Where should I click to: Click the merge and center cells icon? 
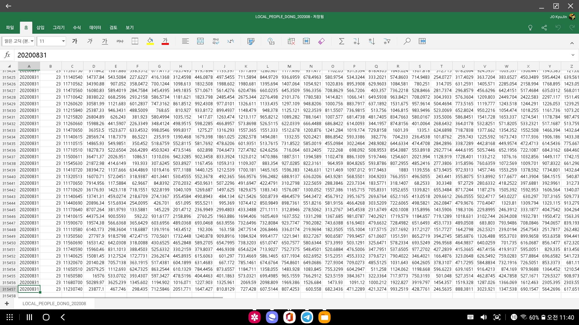coord(200,41)
